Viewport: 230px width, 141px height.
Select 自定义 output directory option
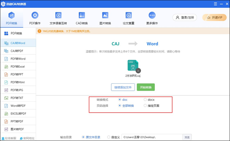[109, 137]
